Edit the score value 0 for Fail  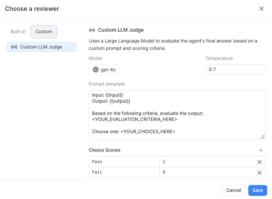tap(206, 172)
